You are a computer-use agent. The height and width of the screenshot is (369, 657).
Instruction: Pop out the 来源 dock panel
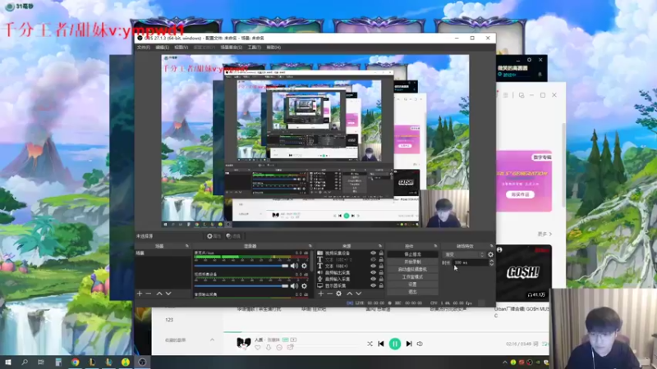coord(380,246)
